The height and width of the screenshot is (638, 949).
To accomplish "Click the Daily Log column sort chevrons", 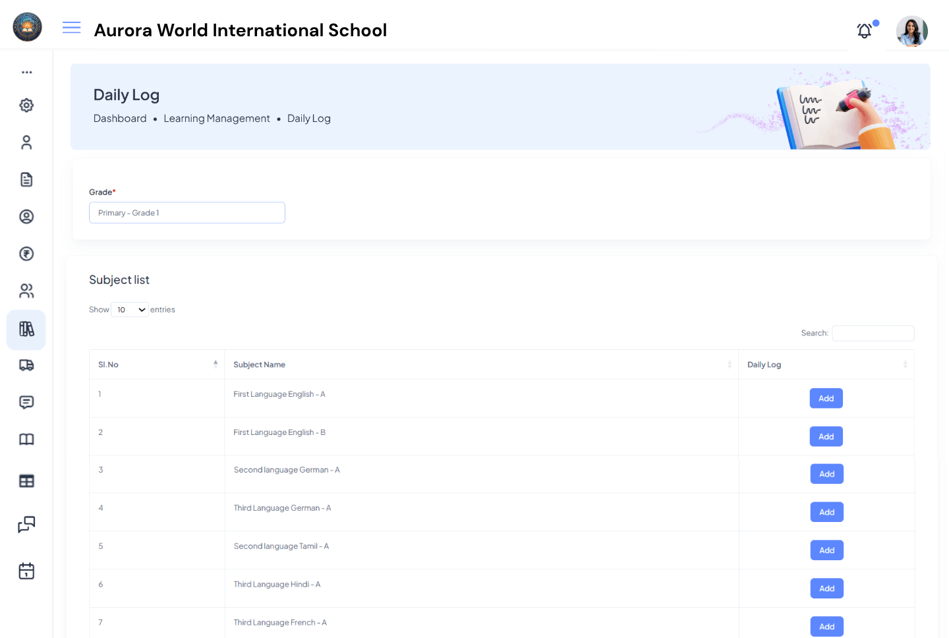I will [906, 364].
